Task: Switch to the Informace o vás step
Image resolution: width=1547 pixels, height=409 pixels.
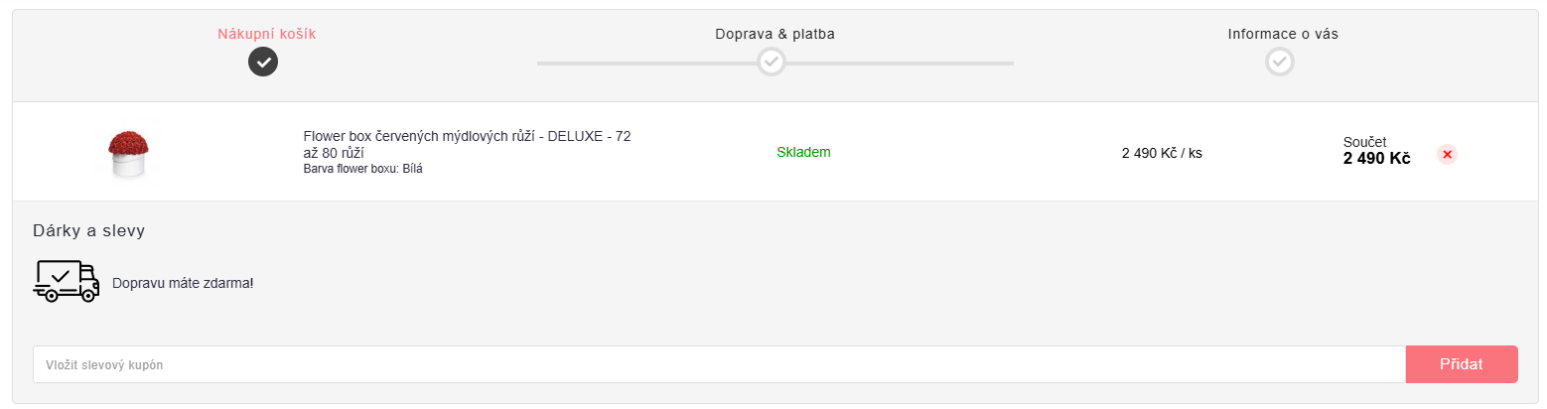Action: (1283, 34)
